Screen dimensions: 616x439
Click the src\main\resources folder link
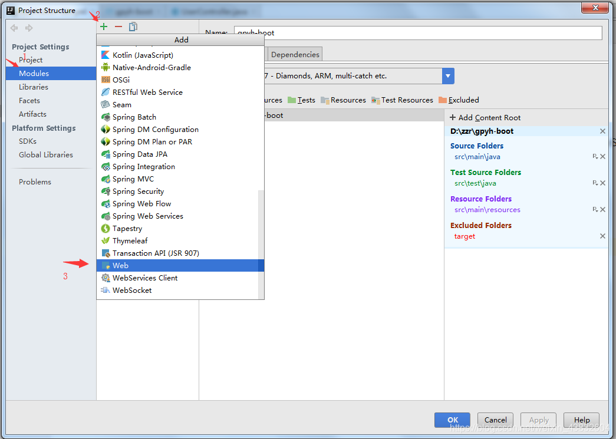click(487, 210)
